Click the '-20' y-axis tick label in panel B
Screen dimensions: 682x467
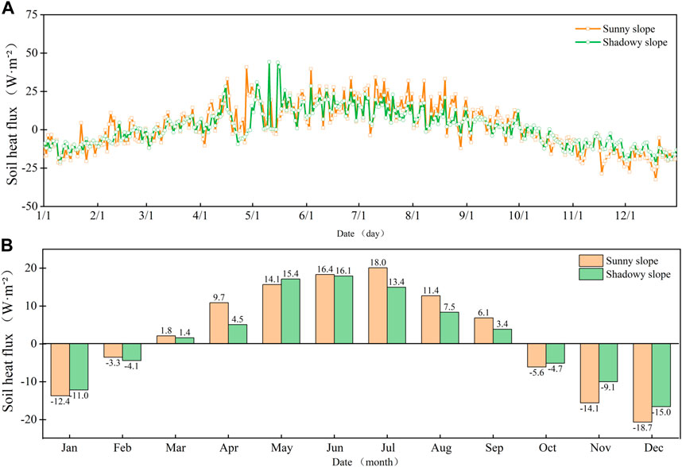(x=30, y=419)
